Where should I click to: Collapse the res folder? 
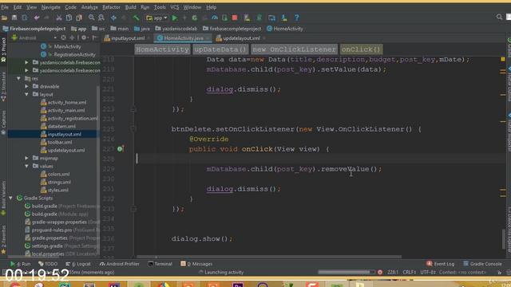[18, 78]
